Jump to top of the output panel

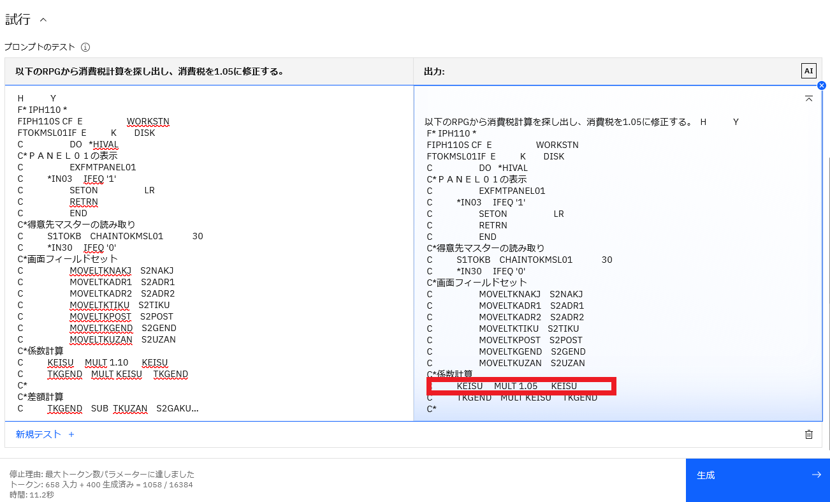[x=808, y=98]
